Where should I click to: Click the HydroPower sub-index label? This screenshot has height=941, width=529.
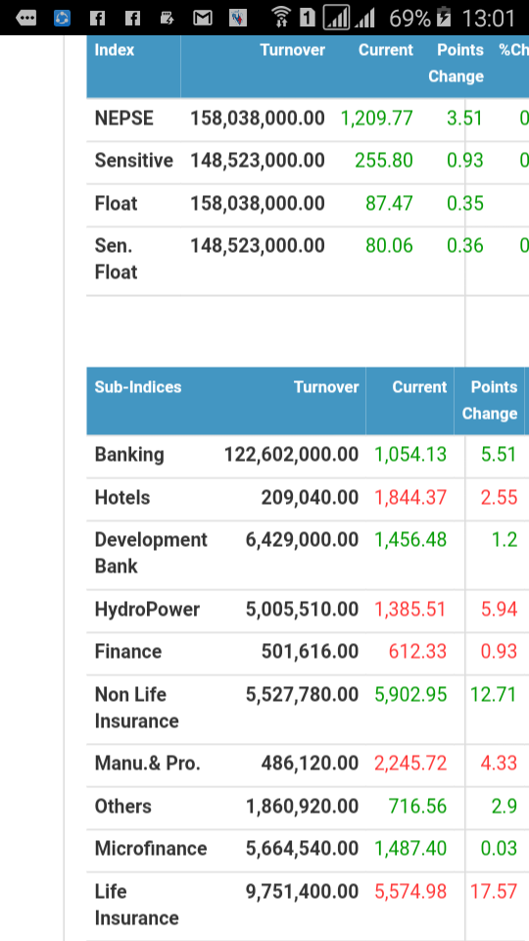(148, 610)
